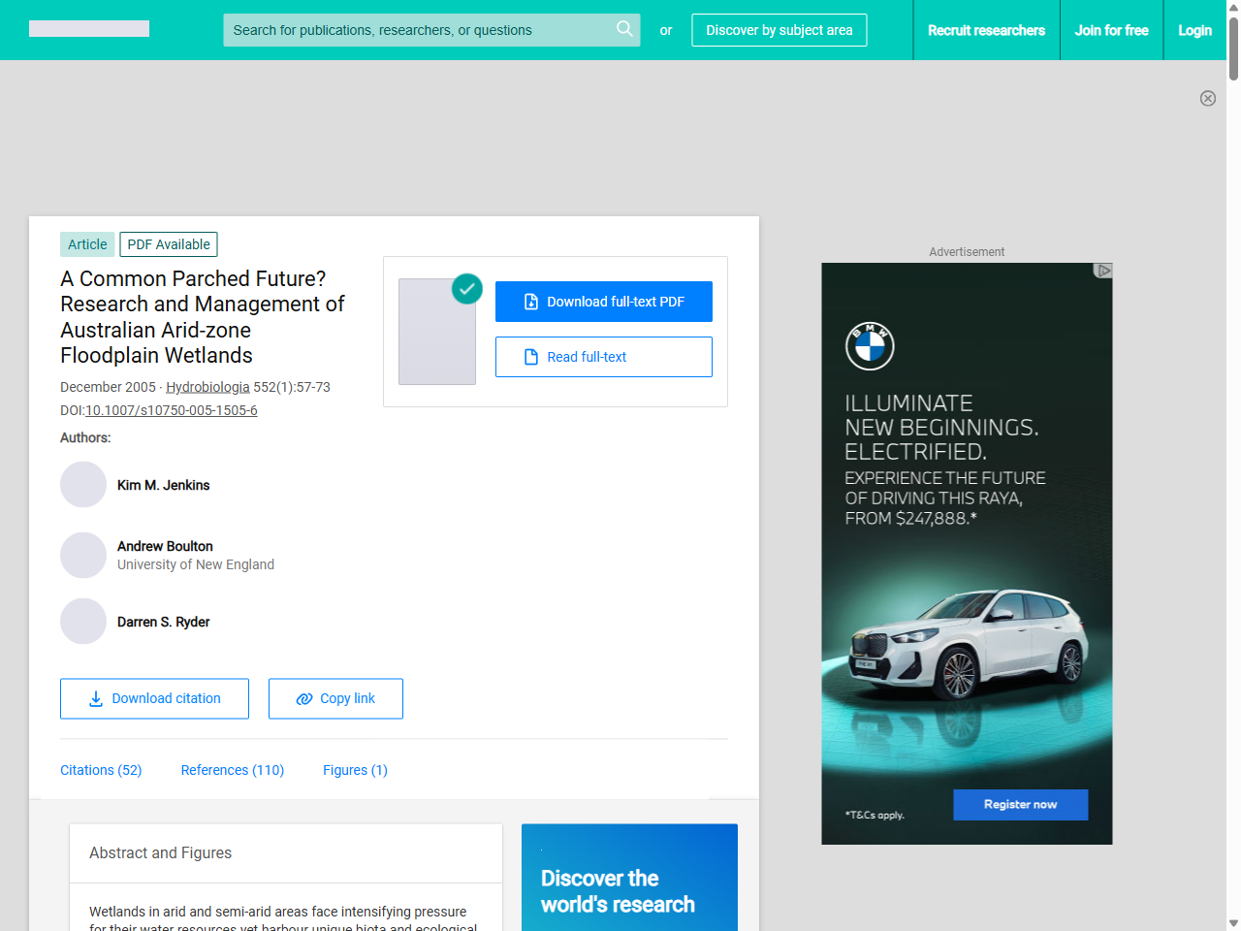Click the magnifier search icon
1241x931 pixels.
624,29
